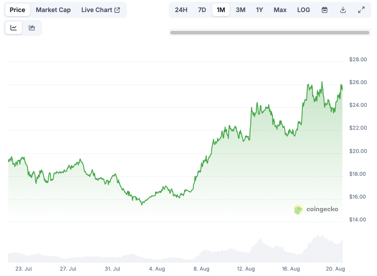Open Live Chart external link
The height and width of the screenshot is (276, 377).
(x=101, y=10)
